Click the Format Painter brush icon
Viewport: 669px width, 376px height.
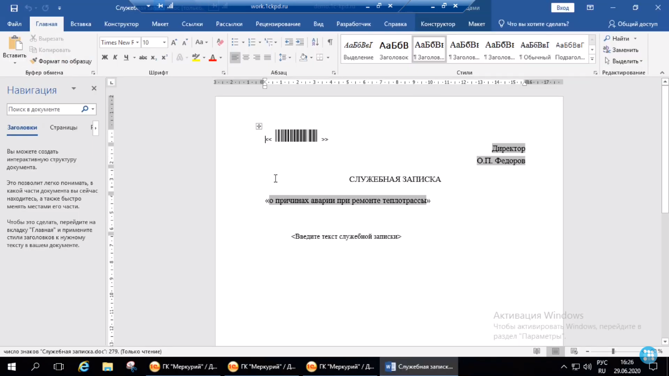click(33, 61)
